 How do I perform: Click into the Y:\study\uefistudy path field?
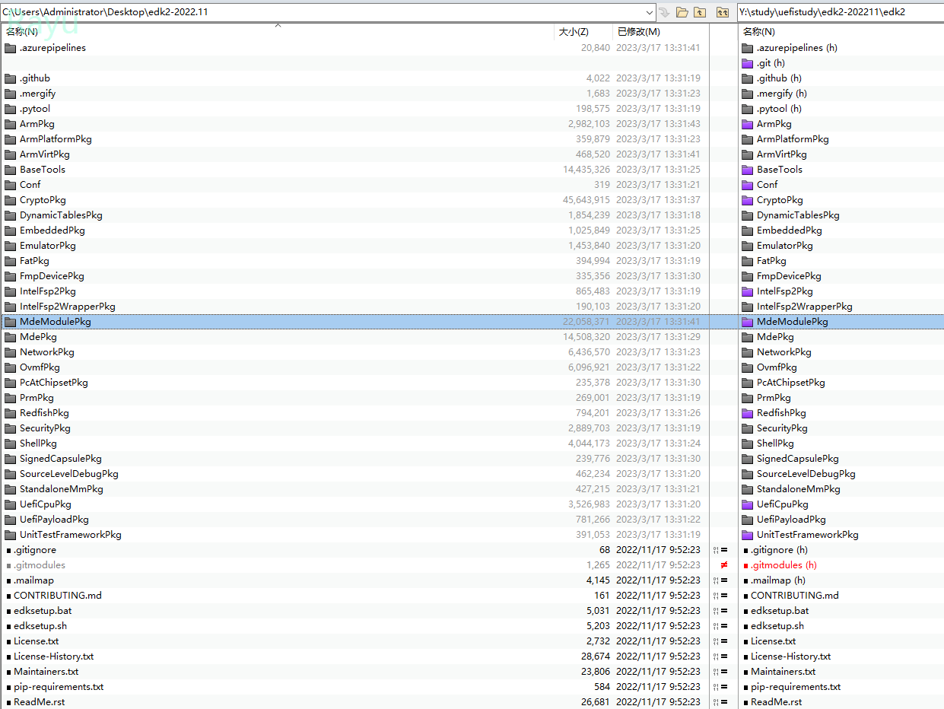pos(841,12)
